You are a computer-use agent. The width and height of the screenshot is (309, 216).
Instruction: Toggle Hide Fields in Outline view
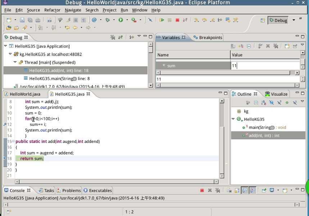coord(271,102)
